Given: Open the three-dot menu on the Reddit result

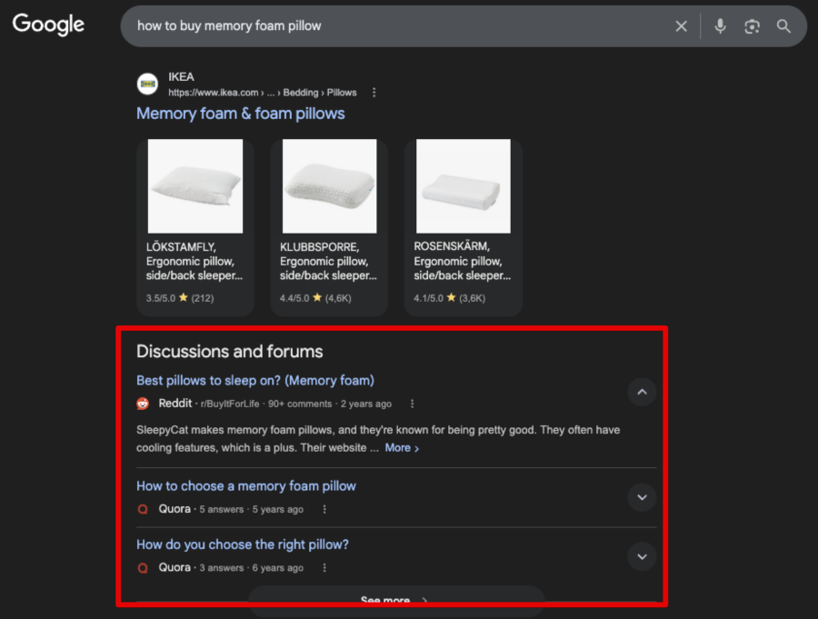Looking at the screenshot, I should coord(412,403).
